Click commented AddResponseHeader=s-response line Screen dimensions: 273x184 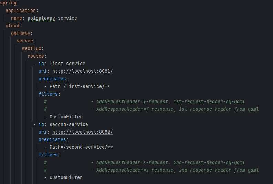[177, 170]
